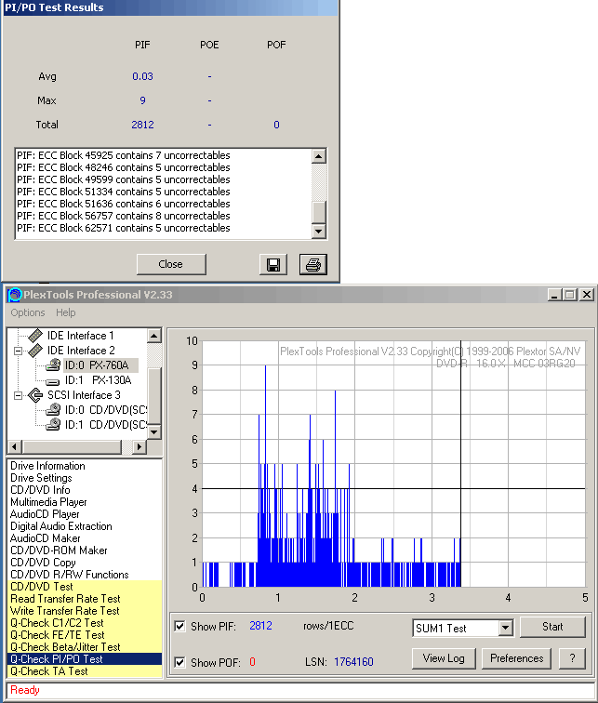Select the PX-760A drive icon
The height and width of the screenshot is (703, 598).
tap(53, 365)
